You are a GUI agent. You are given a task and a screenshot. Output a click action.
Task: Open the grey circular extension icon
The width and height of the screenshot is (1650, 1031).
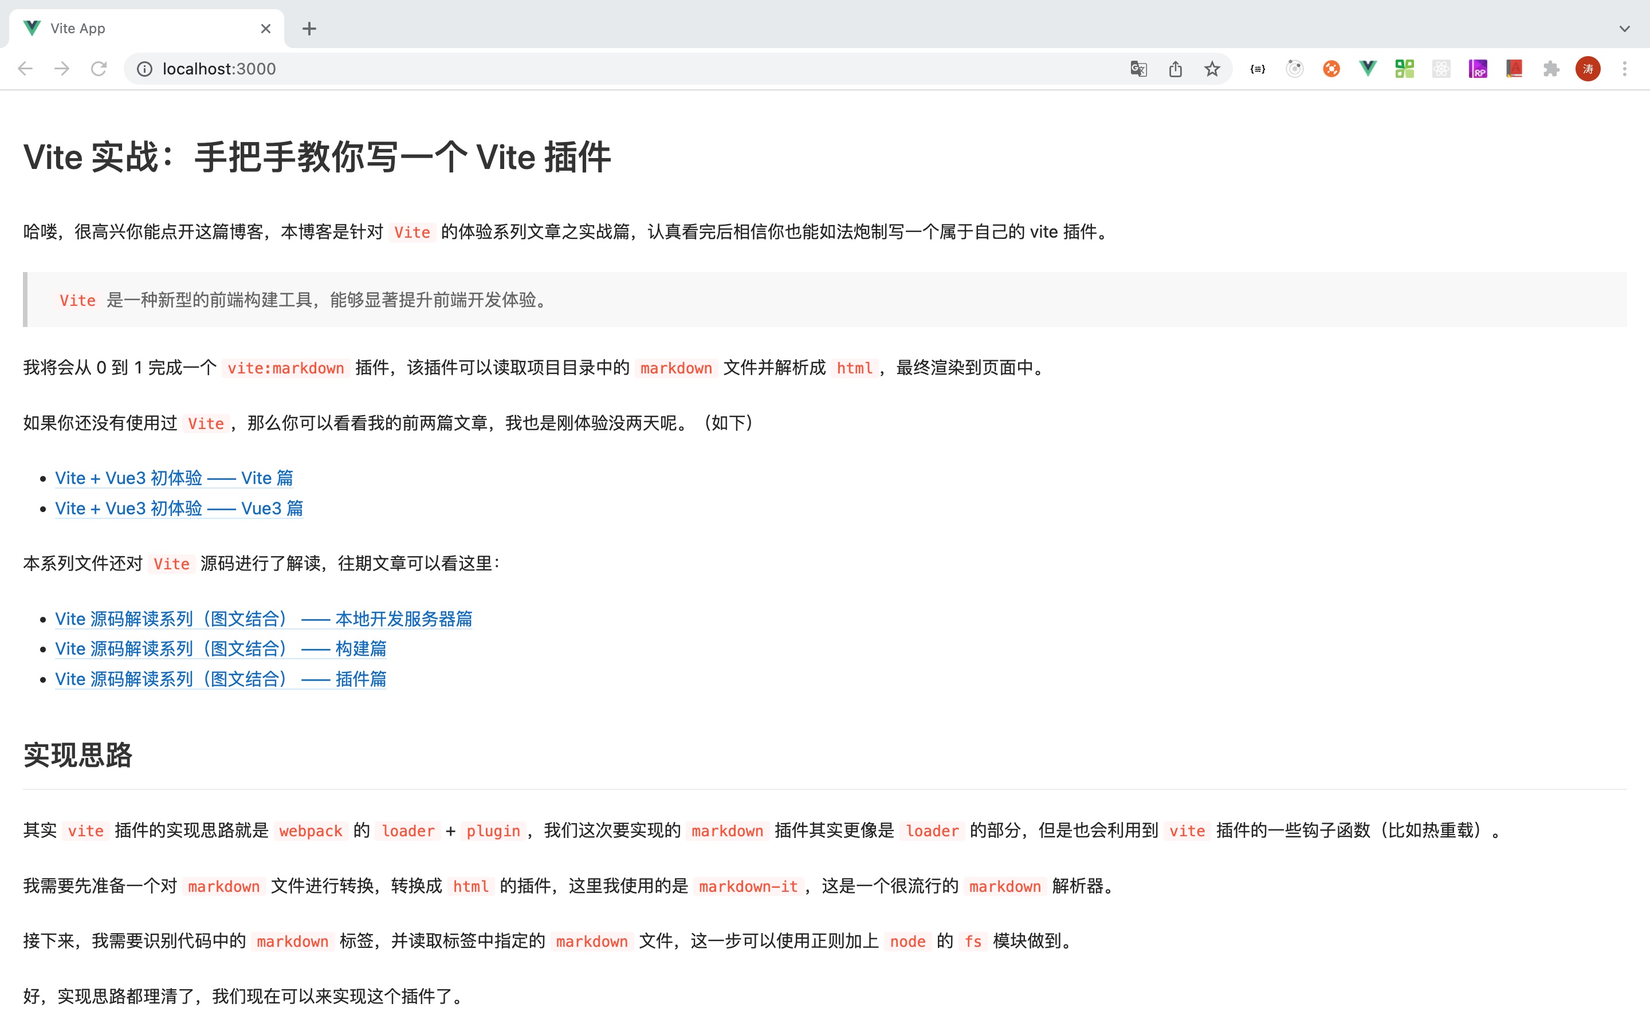click(x=1295, y=69)
